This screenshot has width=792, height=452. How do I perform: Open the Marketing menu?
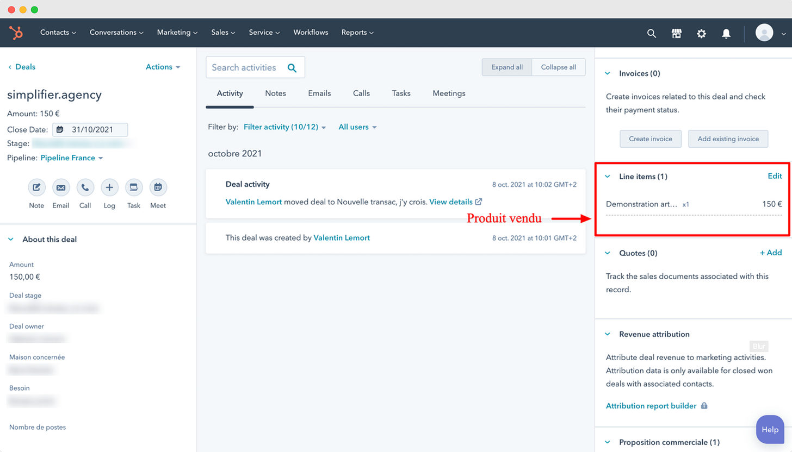tap(177, 33)
